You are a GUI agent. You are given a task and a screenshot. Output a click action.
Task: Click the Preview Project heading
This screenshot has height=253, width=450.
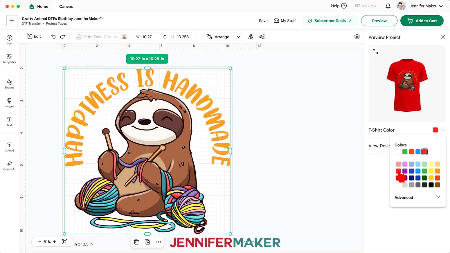(384, 37)
